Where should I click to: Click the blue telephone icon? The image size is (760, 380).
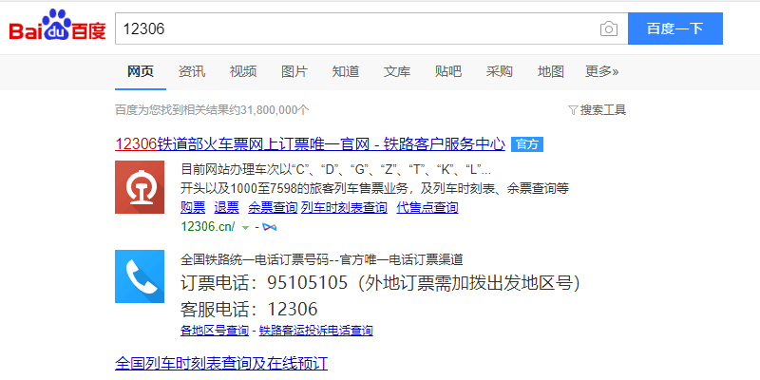(140, 276)
